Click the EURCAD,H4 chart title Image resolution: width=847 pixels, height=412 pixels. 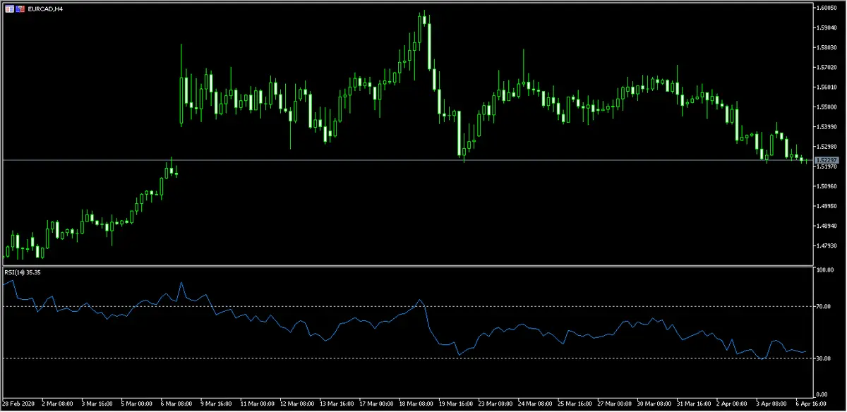[44, 8]
